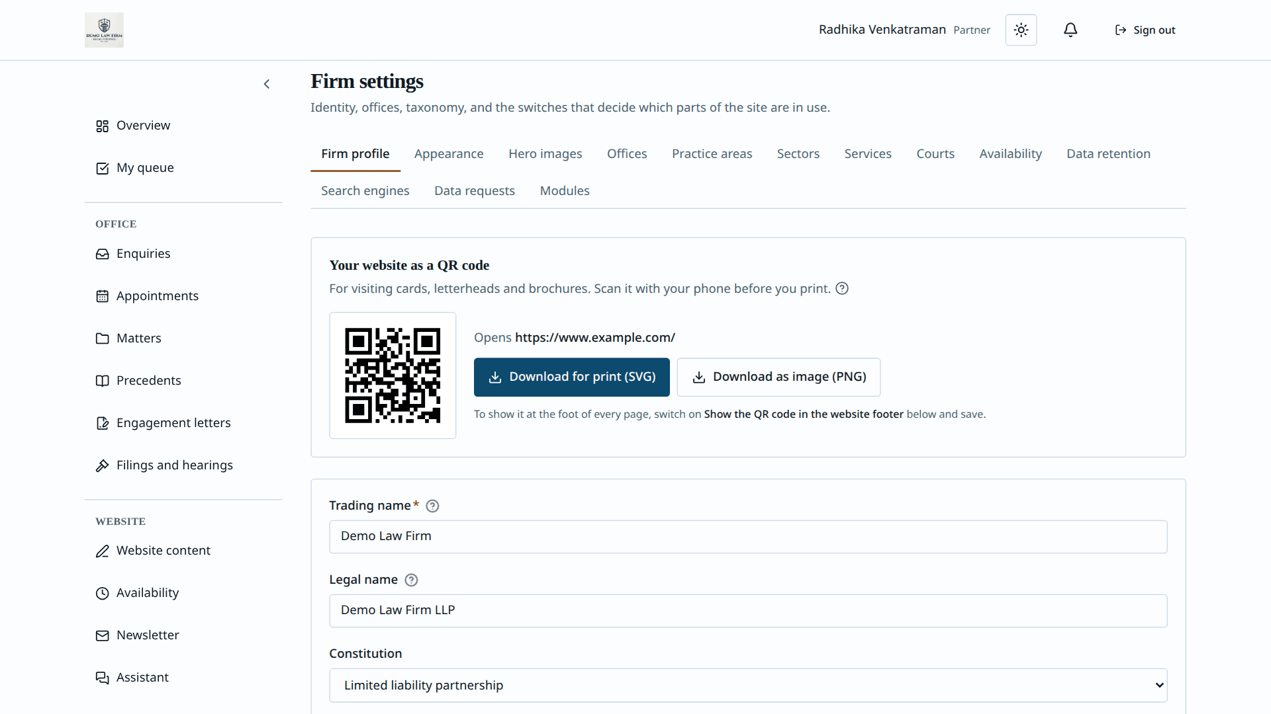The width and height of the screenshot is (1271, 714).
Task: Click the Appointments calendar icon
Action: (102, 296)
